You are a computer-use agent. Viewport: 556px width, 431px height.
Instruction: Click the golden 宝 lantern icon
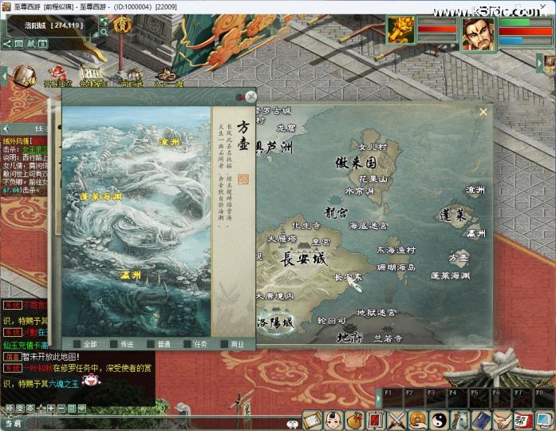(122, 25)
